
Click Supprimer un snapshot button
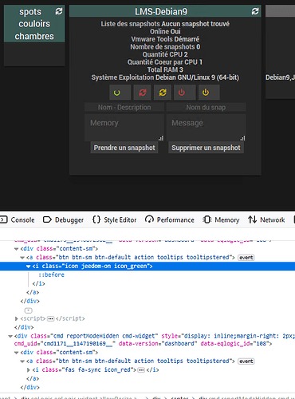click(206, 148)
